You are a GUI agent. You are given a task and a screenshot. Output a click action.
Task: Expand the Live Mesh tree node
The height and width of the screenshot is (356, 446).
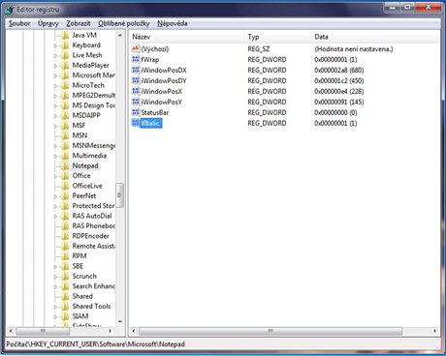55,56
